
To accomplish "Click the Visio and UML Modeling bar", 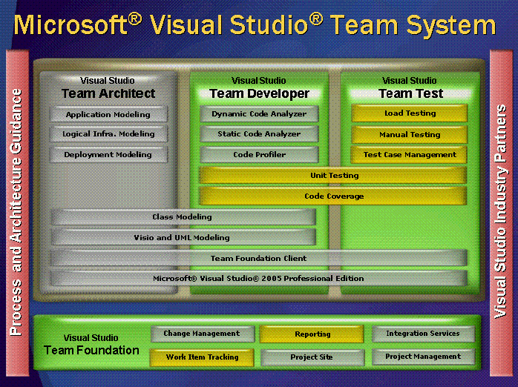I will pos(183,237).
